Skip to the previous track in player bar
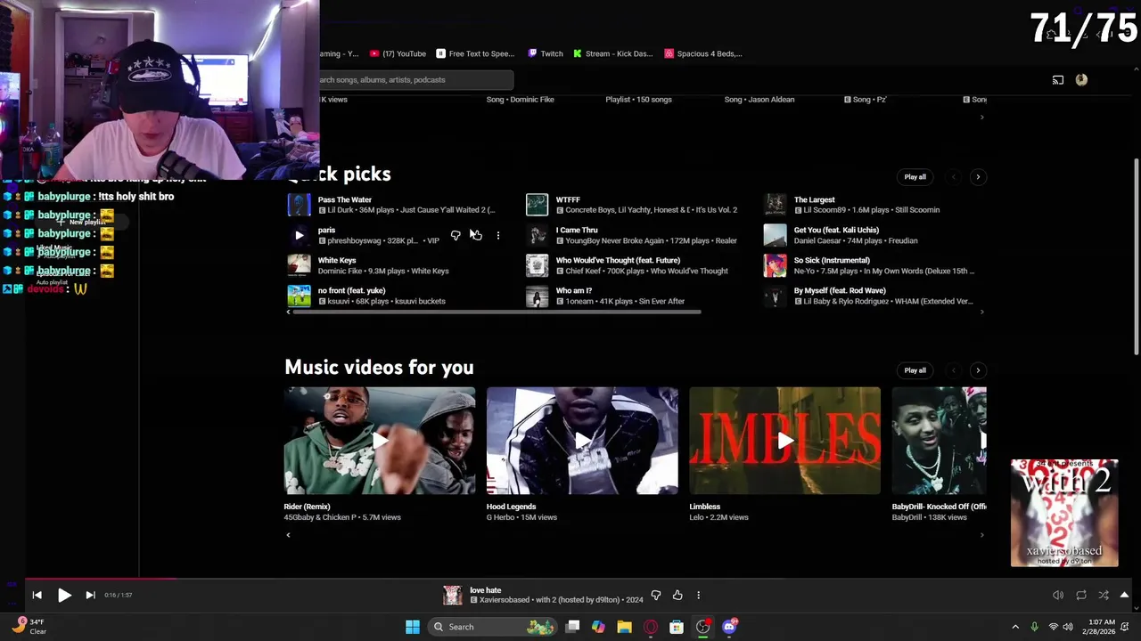The width and height of the screenshot is (1141, 641). (37, 595)
